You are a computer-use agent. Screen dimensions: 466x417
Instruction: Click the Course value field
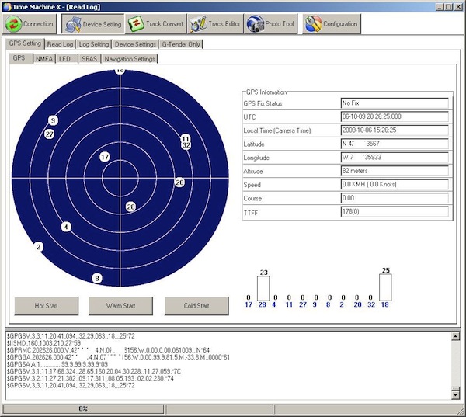click(395, 198)
